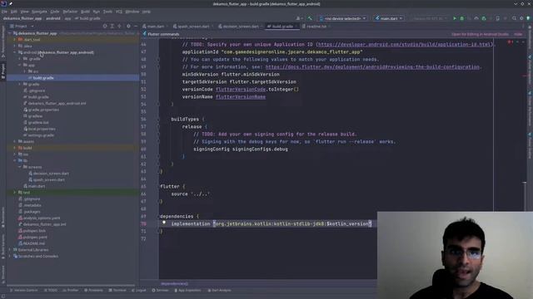The image size is (533, 299).
Task: Open the File menu
Action: [x=4, y=12]
